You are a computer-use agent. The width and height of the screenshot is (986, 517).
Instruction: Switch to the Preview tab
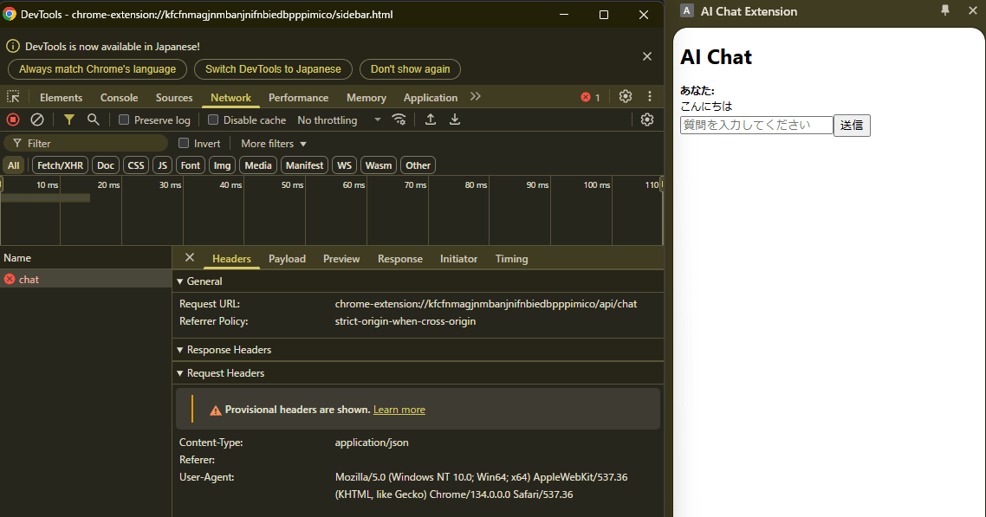[341, 258]
